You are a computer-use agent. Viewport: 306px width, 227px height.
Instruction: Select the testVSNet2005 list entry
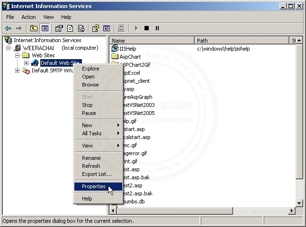coord(139,113)
